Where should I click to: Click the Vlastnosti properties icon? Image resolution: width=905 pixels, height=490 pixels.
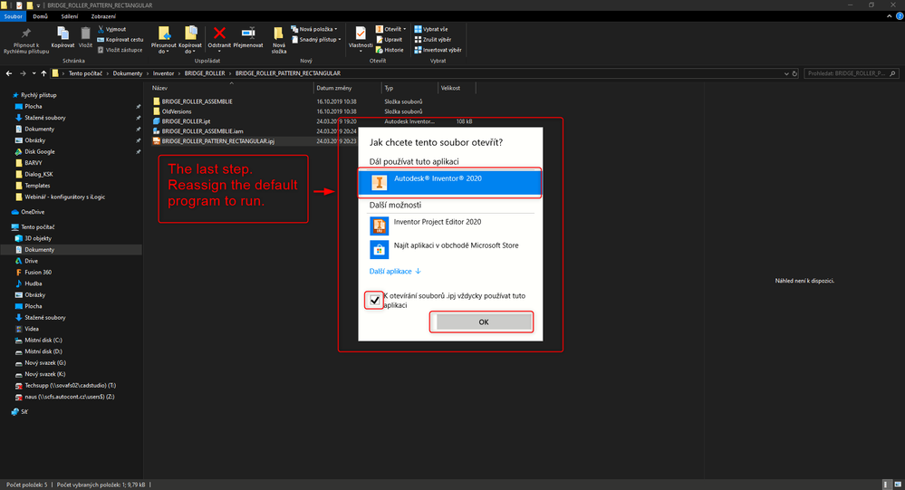click(x=361, y=34)
